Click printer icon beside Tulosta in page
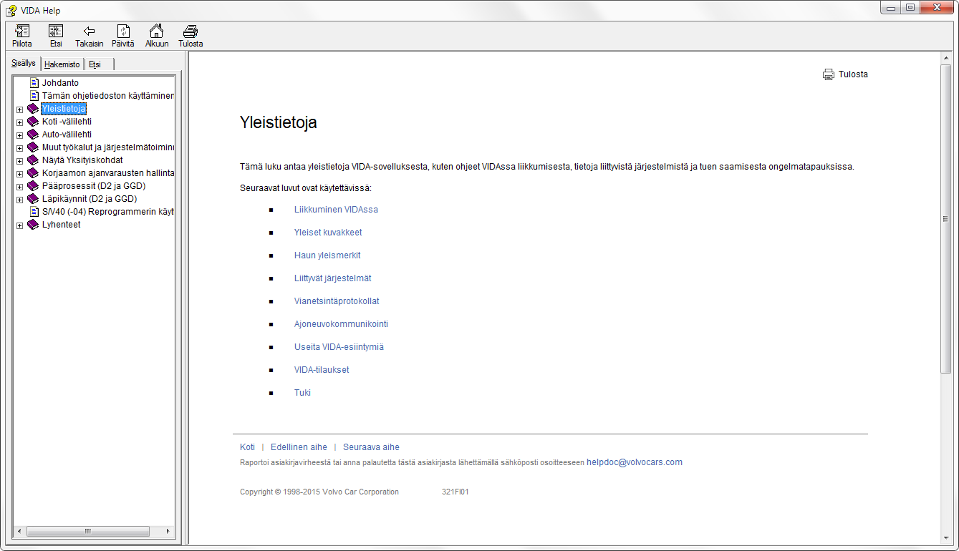This screenshot has height=551, width=959. (x=829, y=74)
